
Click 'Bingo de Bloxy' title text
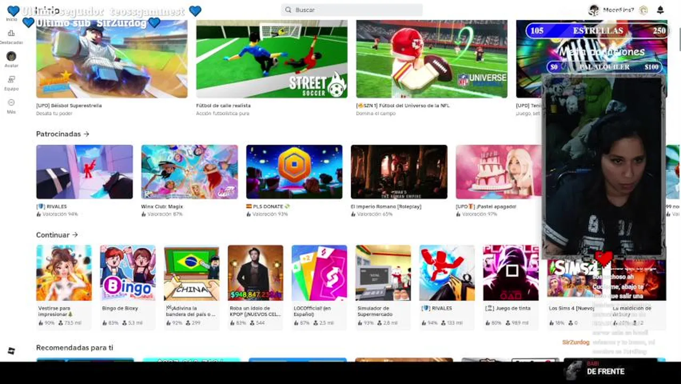click(120, 308)
